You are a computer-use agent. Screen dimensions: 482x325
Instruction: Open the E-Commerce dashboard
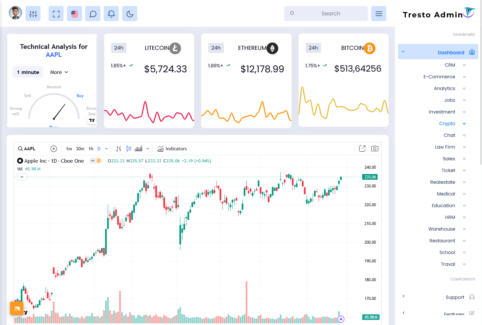coord(439,77)
